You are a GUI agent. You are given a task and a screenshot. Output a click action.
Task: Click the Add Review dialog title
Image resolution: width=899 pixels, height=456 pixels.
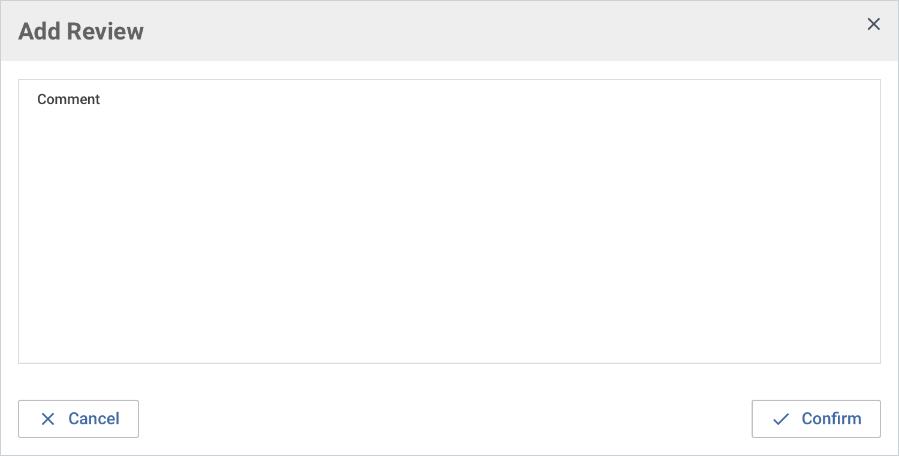point(81,31)
